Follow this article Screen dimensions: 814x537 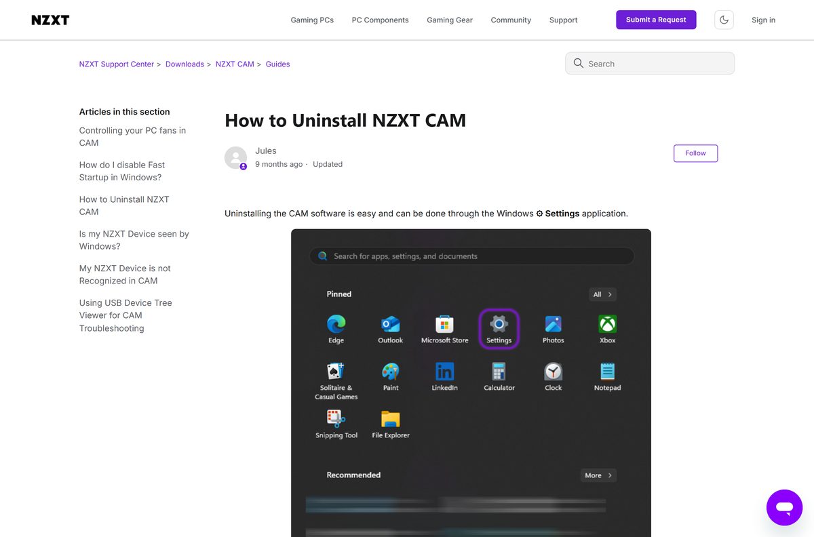coord(695,153)
